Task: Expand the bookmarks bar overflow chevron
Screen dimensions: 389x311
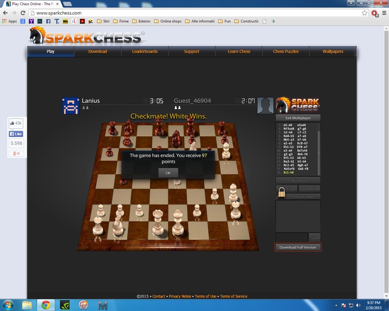Action: coord(273,21)
